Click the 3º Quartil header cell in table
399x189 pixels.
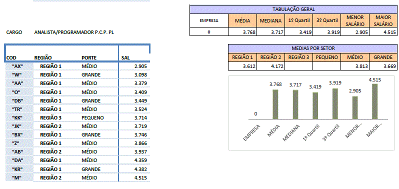(327, 21)
